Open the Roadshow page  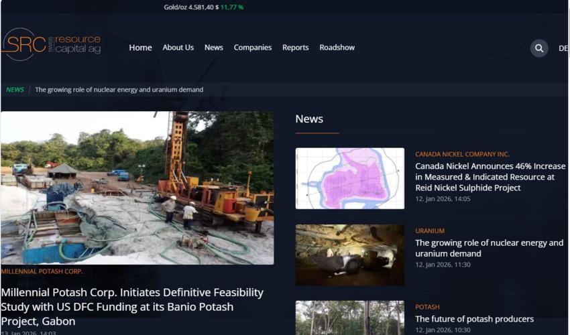point(337,48)
